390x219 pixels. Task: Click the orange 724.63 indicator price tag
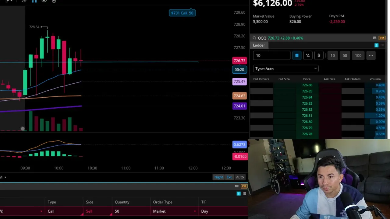239,96
